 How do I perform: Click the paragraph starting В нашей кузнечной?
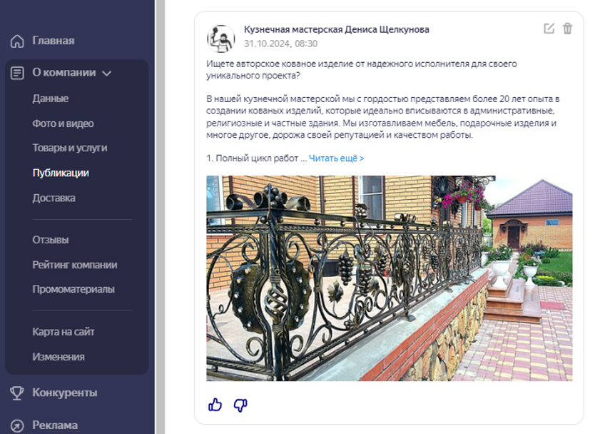point(383,117)
